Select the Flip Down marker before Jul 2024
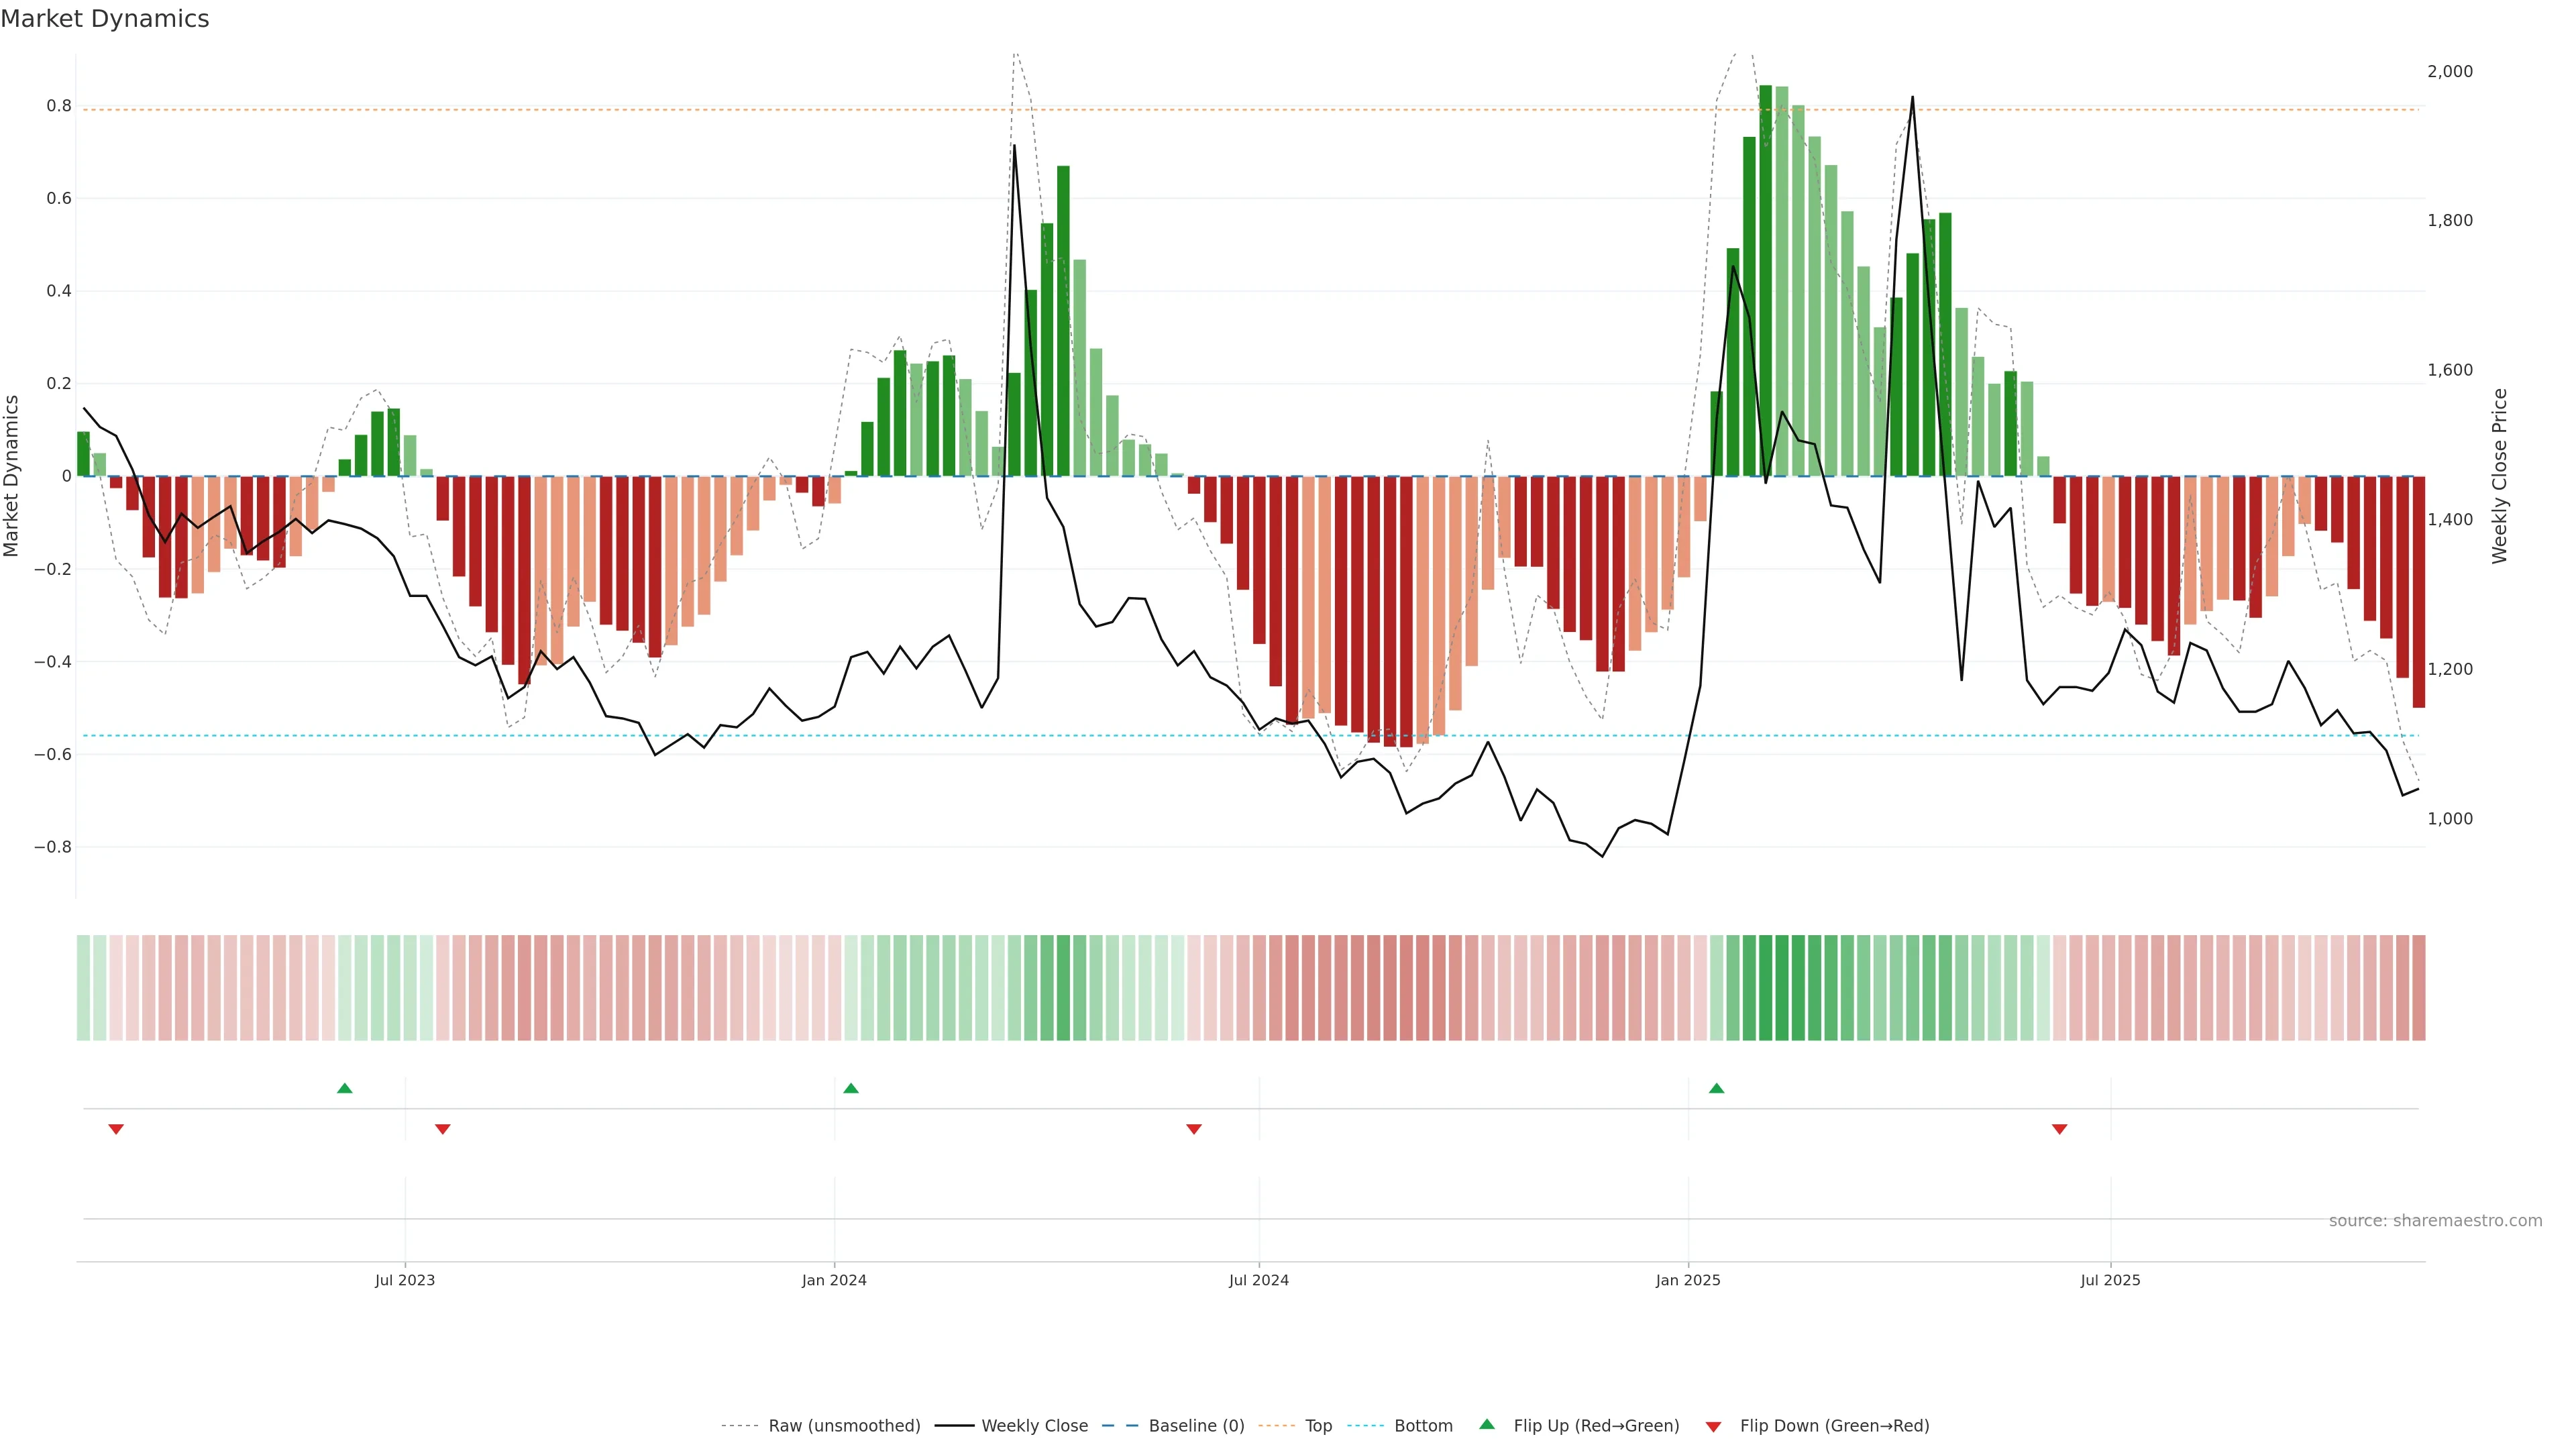The height and width of the screenshot is (1449, 2576). [x=1194, y=1129]
